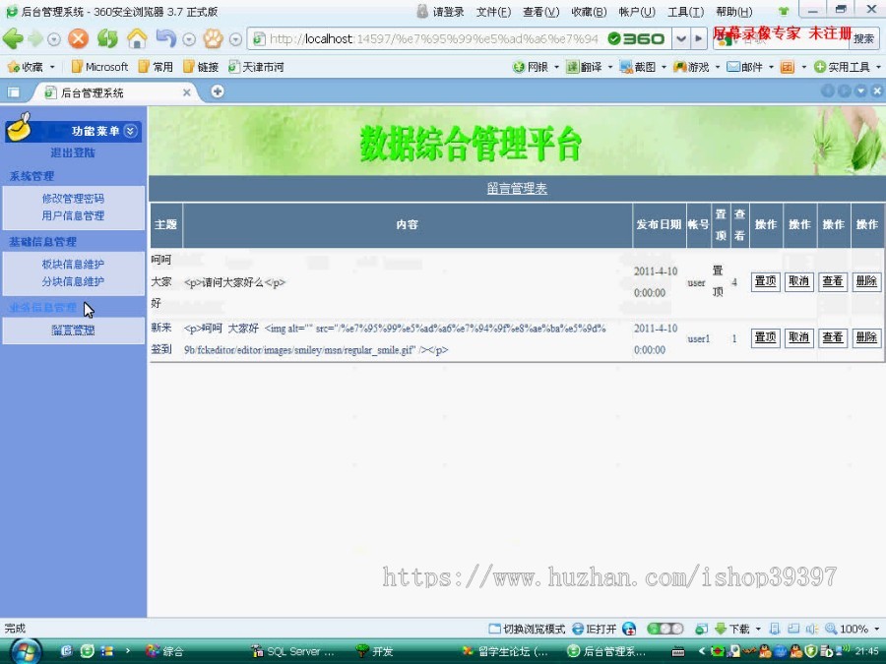886x664 pixels.
Task: Open 修改管理密码 in sidebar
Action: pos(73,198)
